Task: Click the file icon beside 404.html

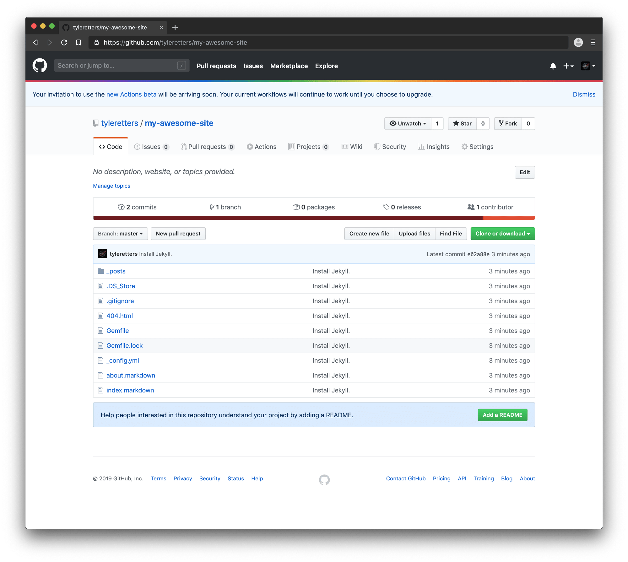Action: click(100, 316)
